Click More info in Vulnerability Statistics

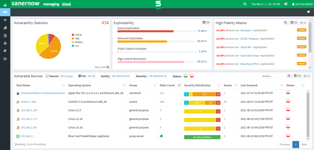[101, 67]
